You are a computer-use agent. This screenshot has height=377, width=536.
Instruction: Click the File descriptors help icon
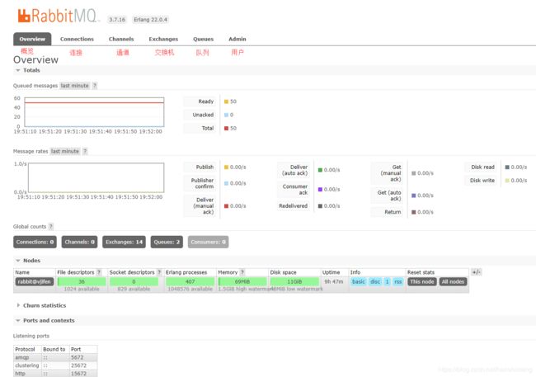pyautogui.click(x=99, y=272)
